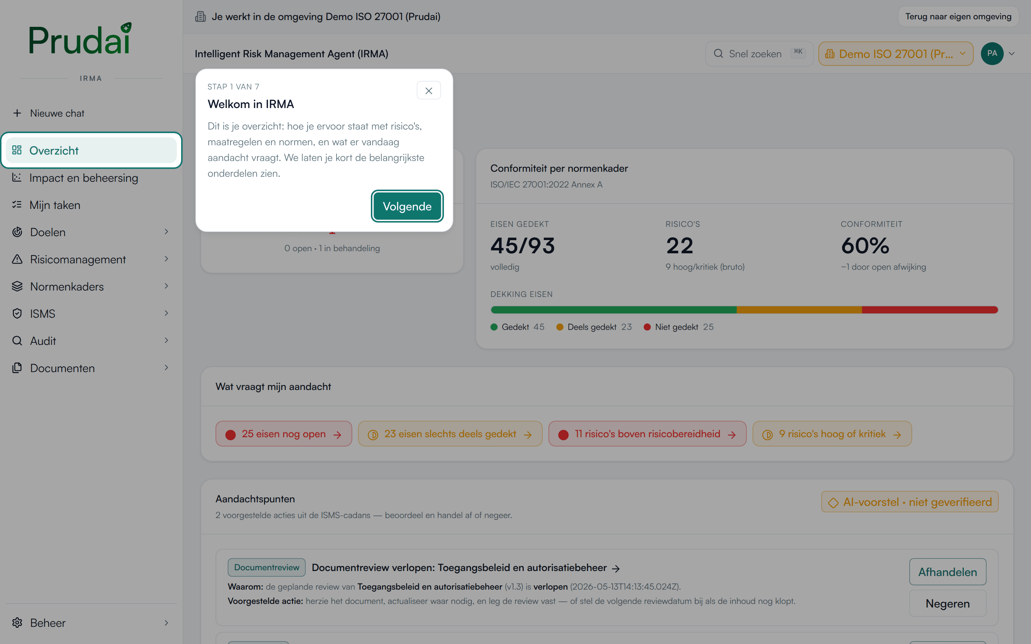Click the ISMS shield icon
The image size is (1031, 644).
[17, 314]
